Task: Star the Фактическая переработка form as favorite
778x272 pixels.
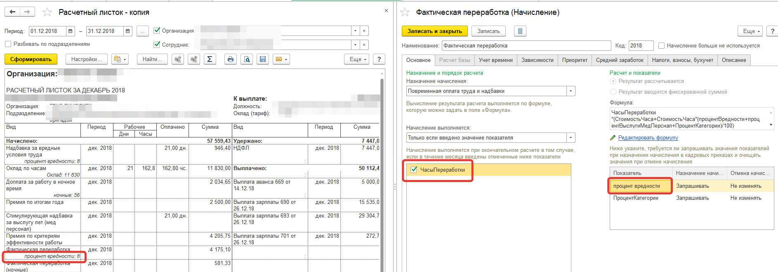Action: (x=405, y=12)
